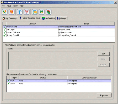Select the Robert DiGrazia key row
The height and width of the screenshot is (104, 118).
59,32
